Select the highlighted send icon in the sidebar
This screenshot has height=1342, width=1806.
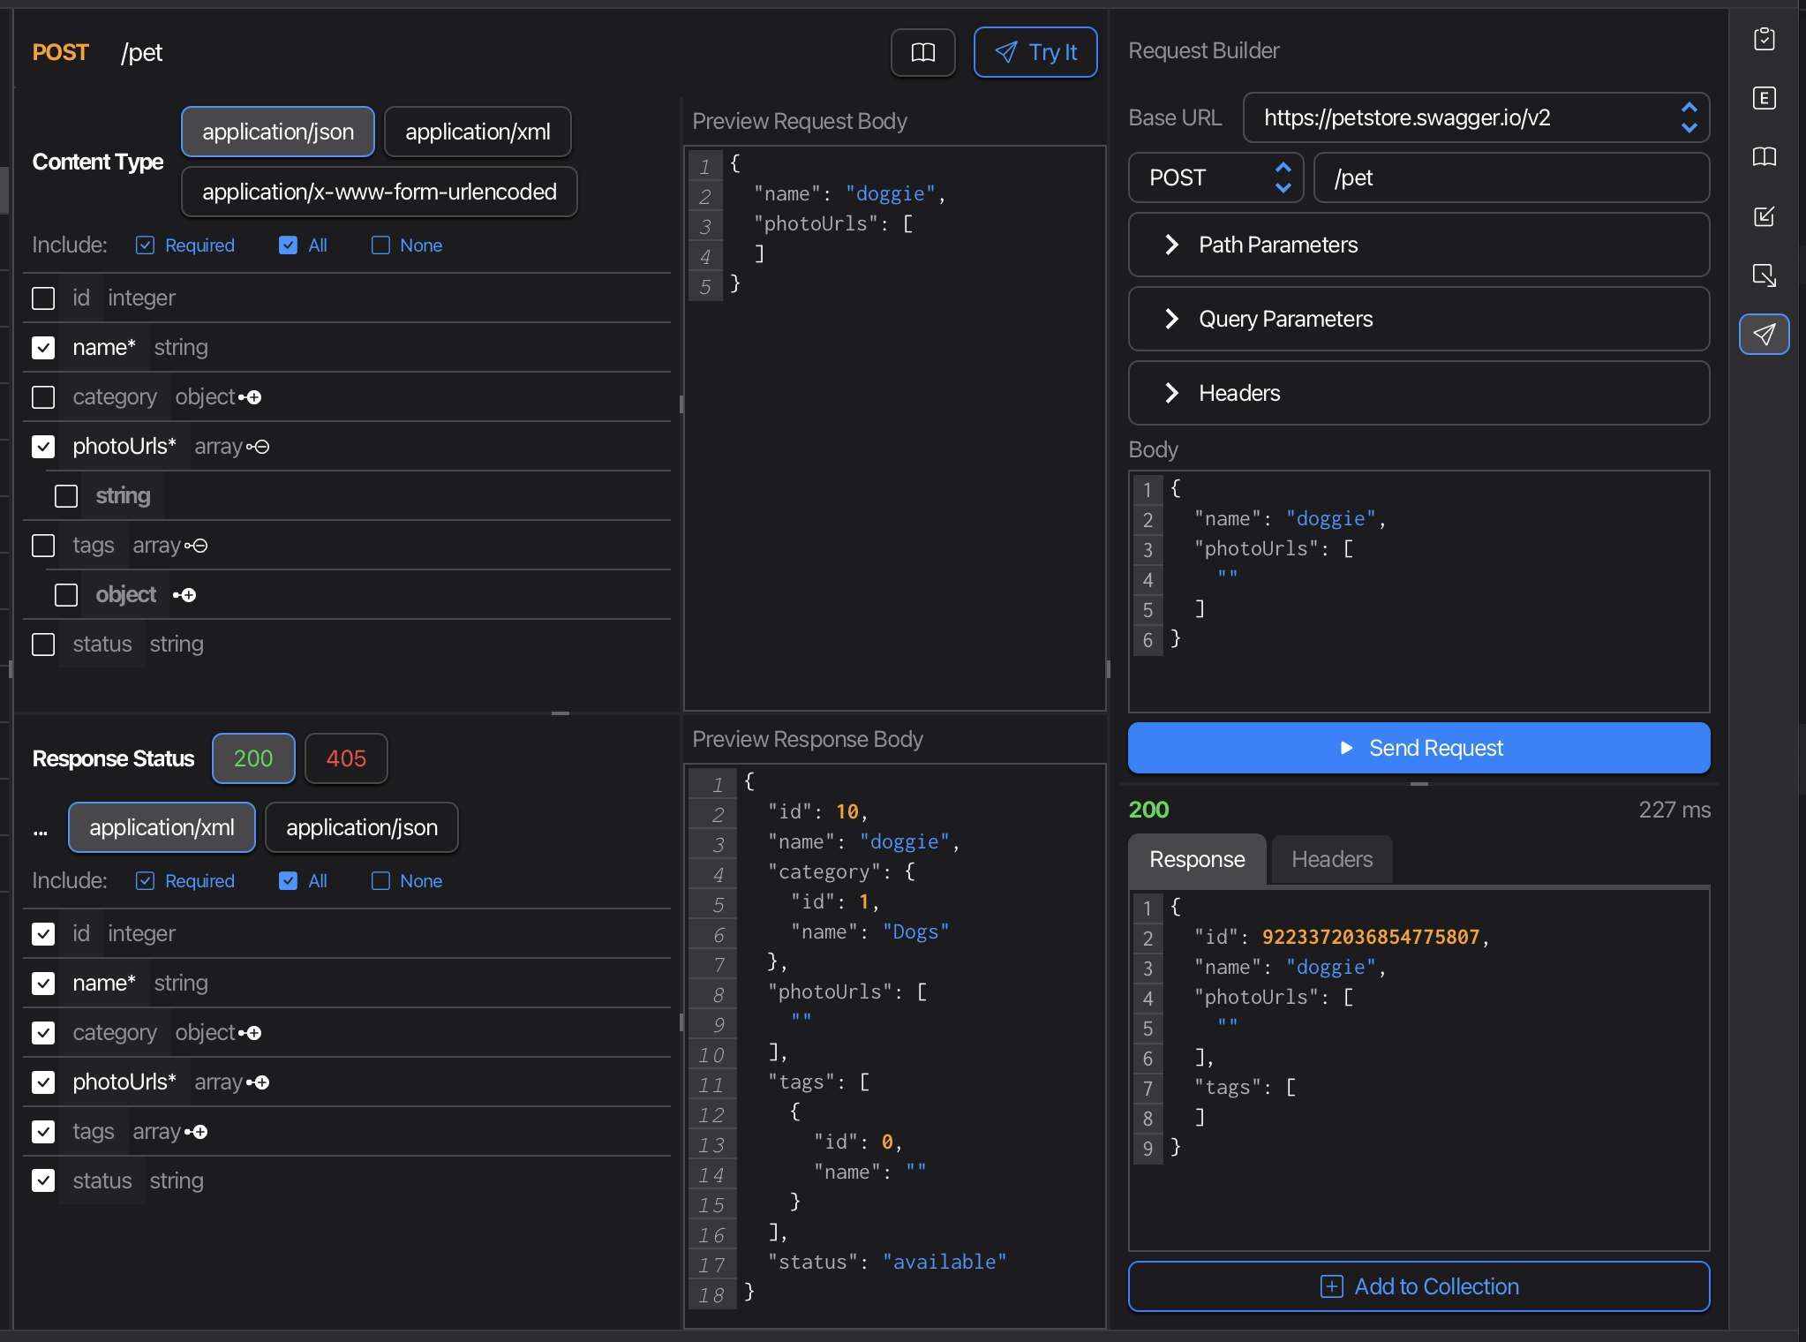click(x=1764, y=335)
